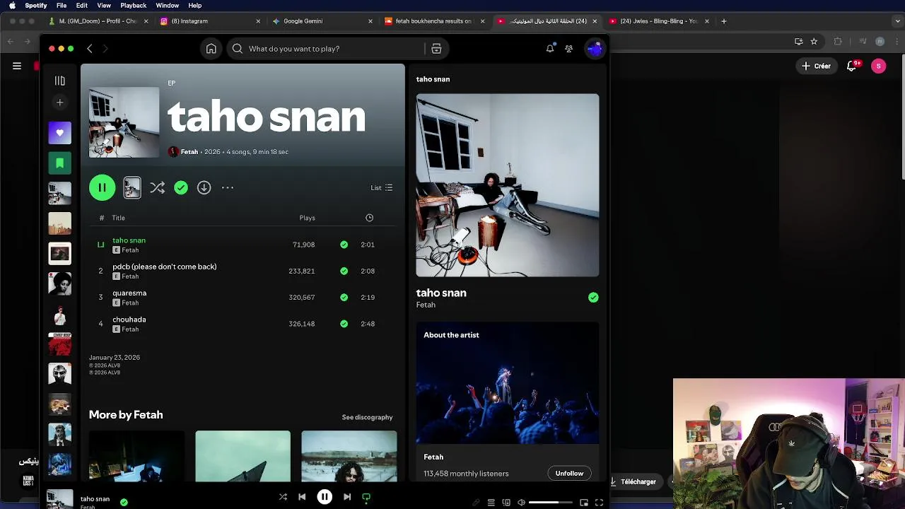Screen dimensions: 905x509
Task: Open Window menu in menu bar
Action: (168, 6)
